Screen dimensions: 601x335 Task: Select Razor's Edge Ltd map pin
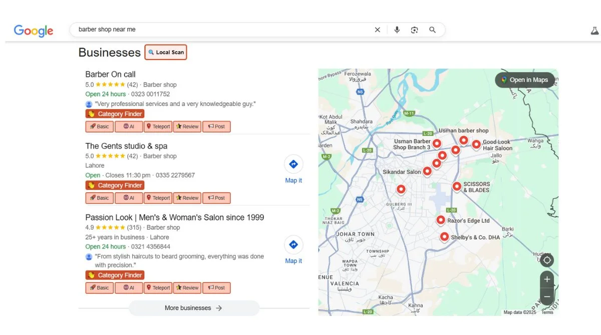click(x=441, y=220)
